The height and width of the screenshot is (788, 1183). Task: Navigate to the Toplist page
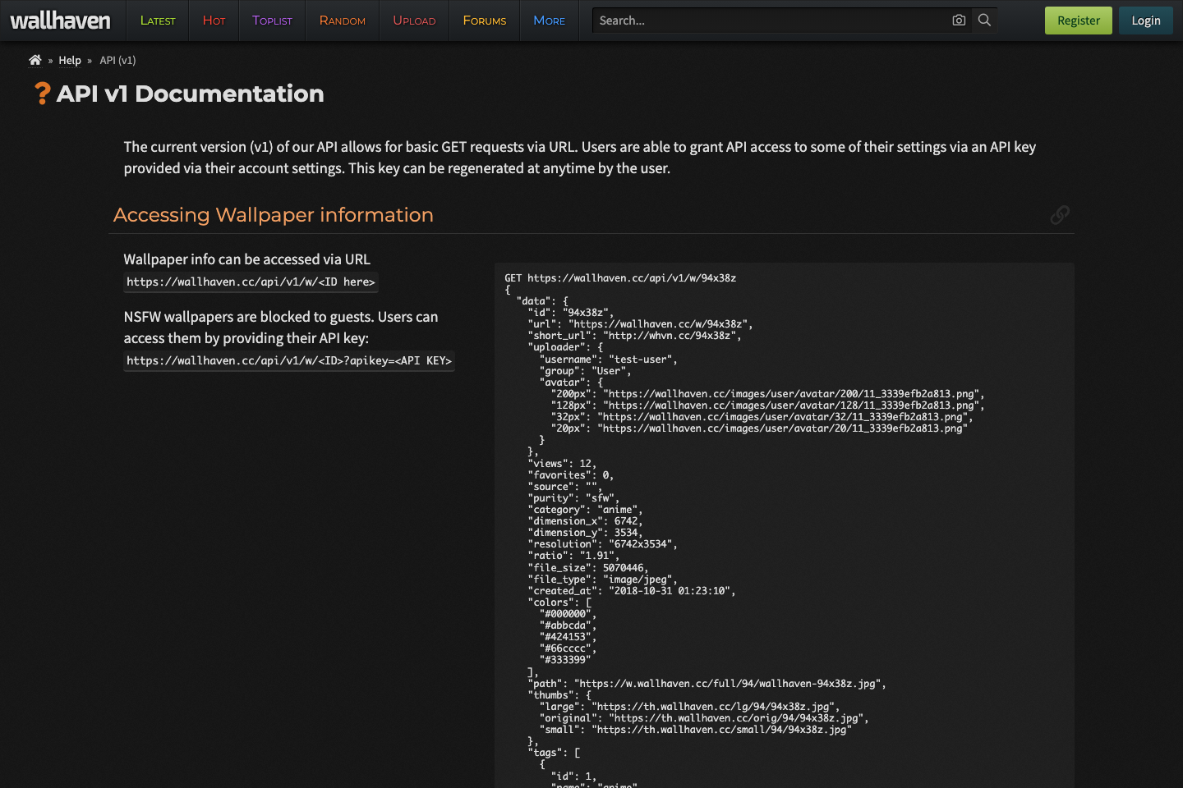coord(271,21)
